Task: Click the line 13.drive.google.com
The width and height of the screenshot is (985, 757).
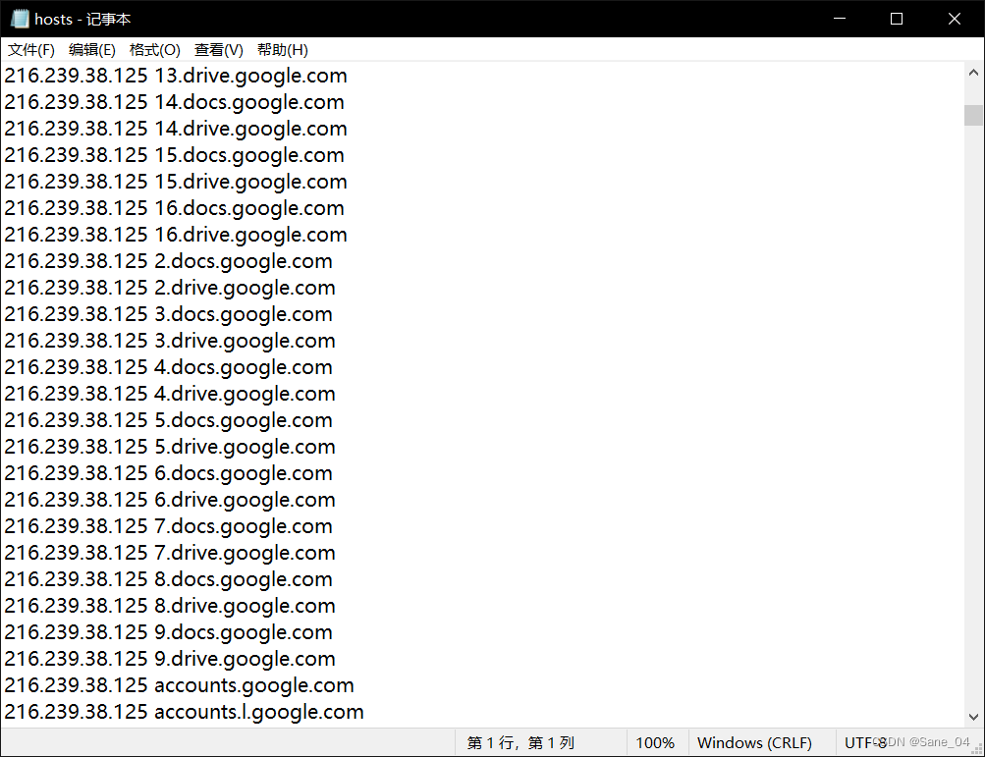Action: pyautogui.click(x=176, y=76)
